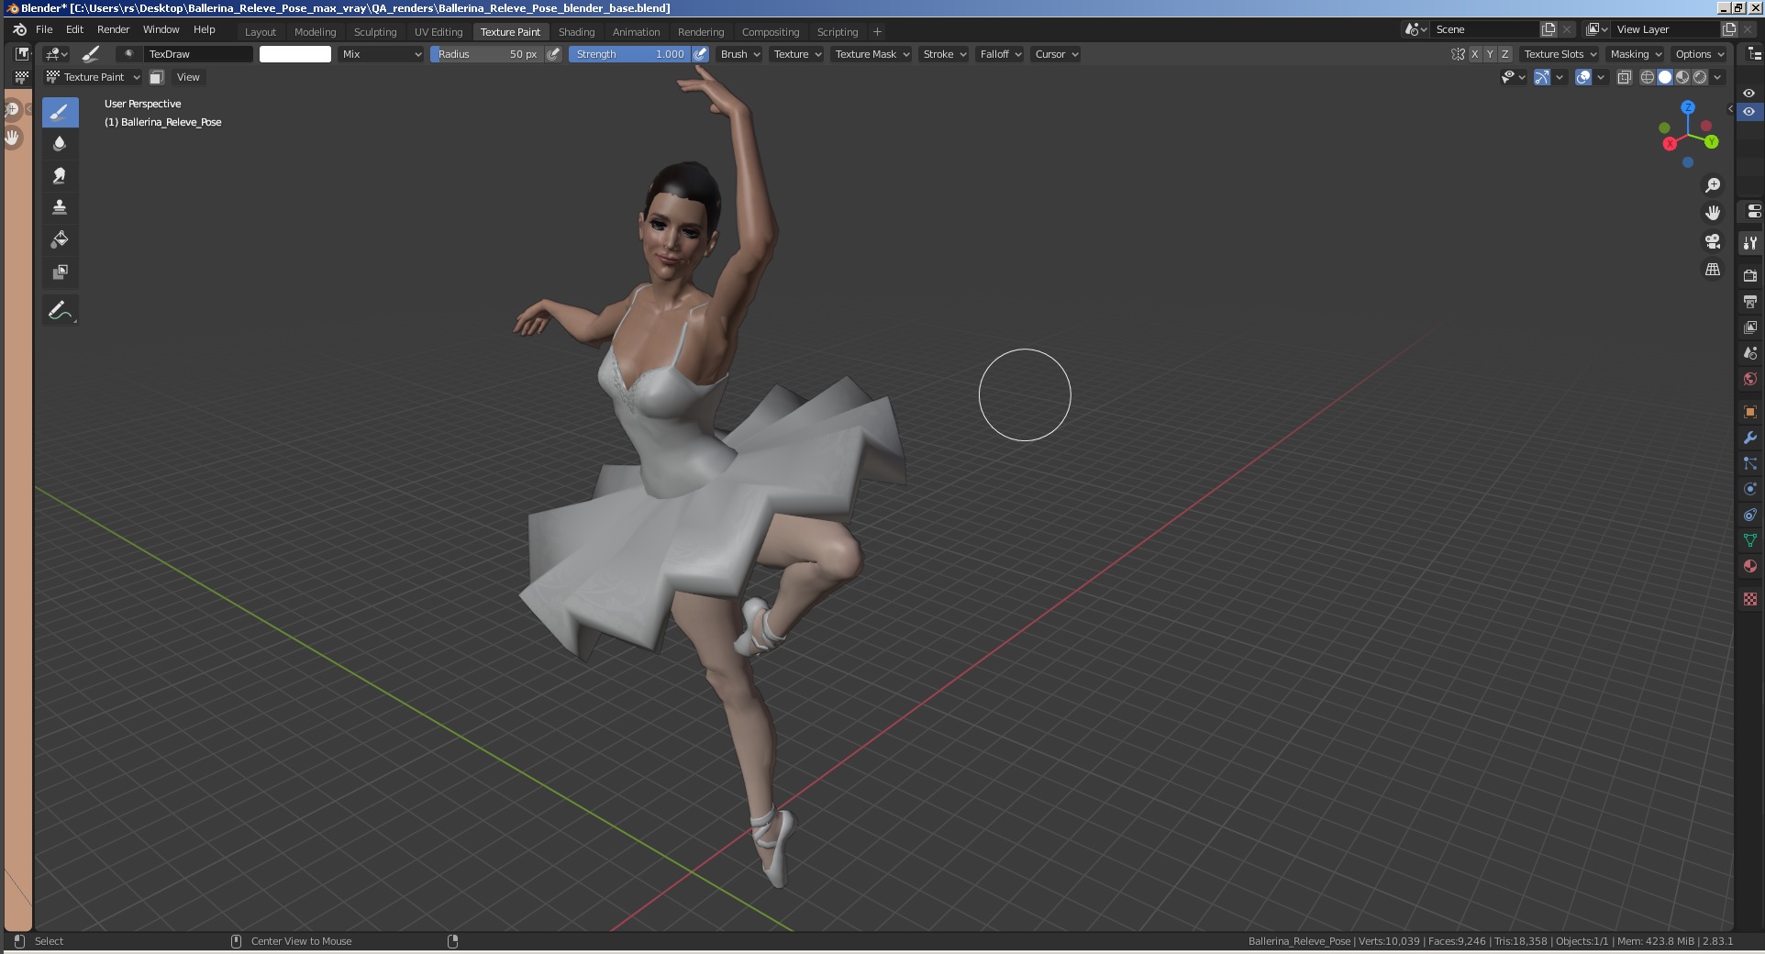
Task: Expand the Texture popover
Action: tap(797, 54)
